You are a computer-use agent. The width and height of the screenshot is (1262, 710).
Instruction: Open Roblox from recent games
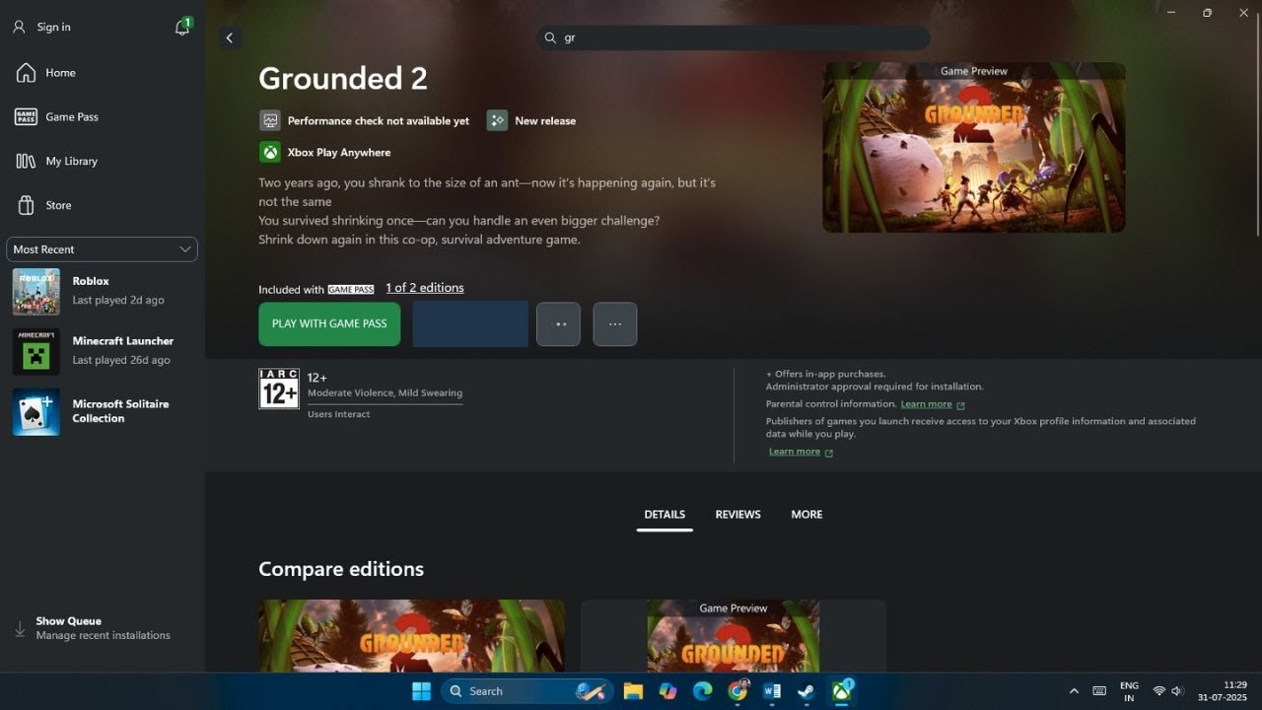pos(103,291)
